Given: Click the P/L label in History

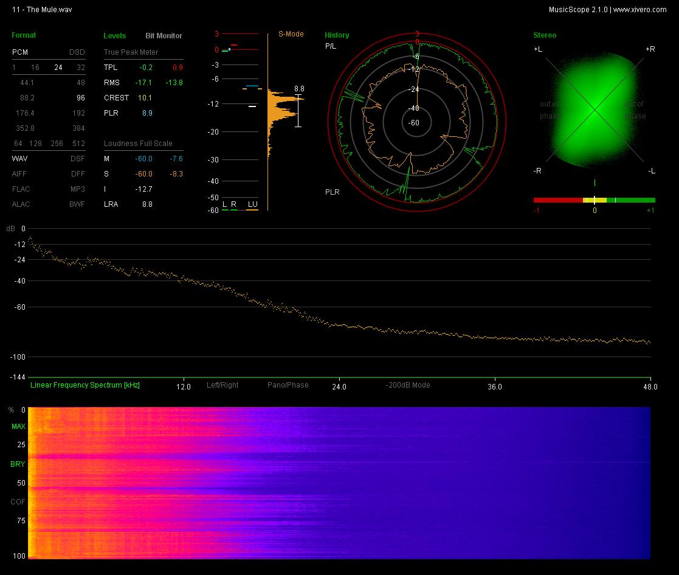Looking at the screenshot, I should pos(331,46).
